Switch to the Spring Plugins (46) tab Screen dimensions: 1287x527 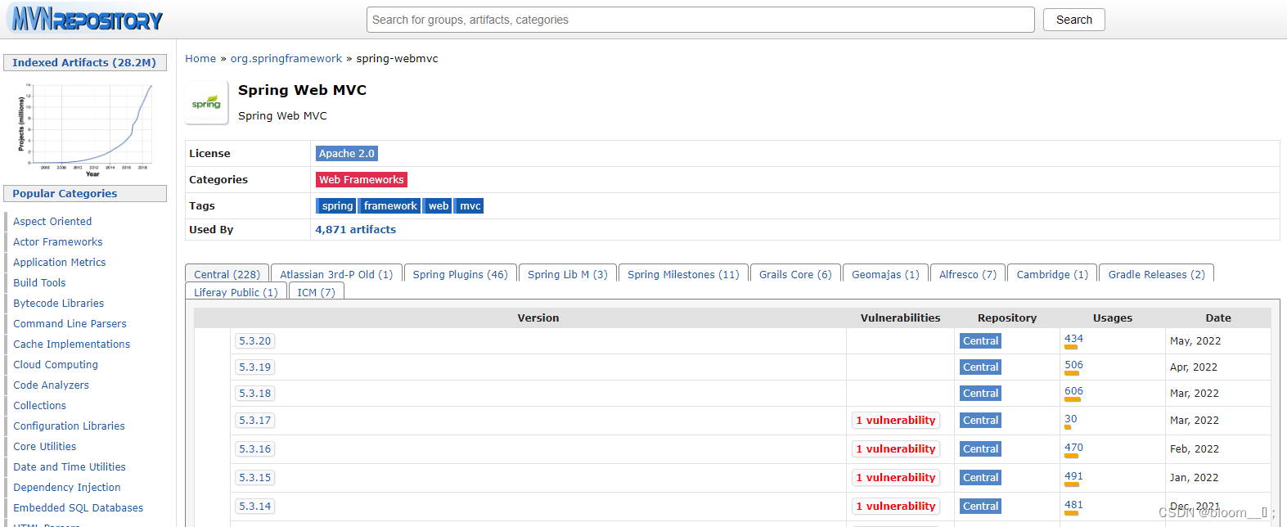point(460,274)
